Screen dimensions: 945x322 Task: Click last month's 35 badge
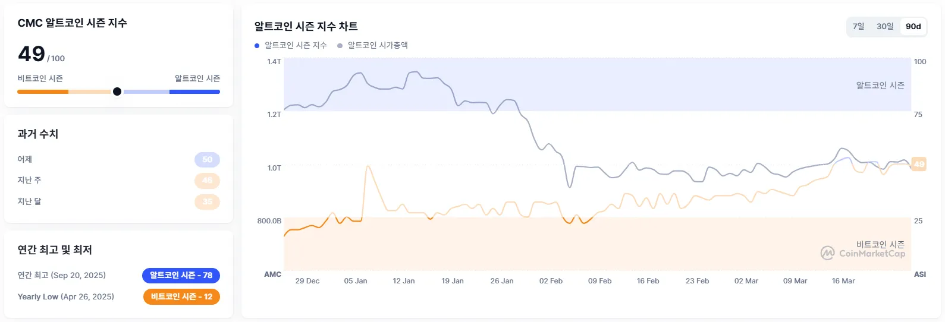coord(207,202)
